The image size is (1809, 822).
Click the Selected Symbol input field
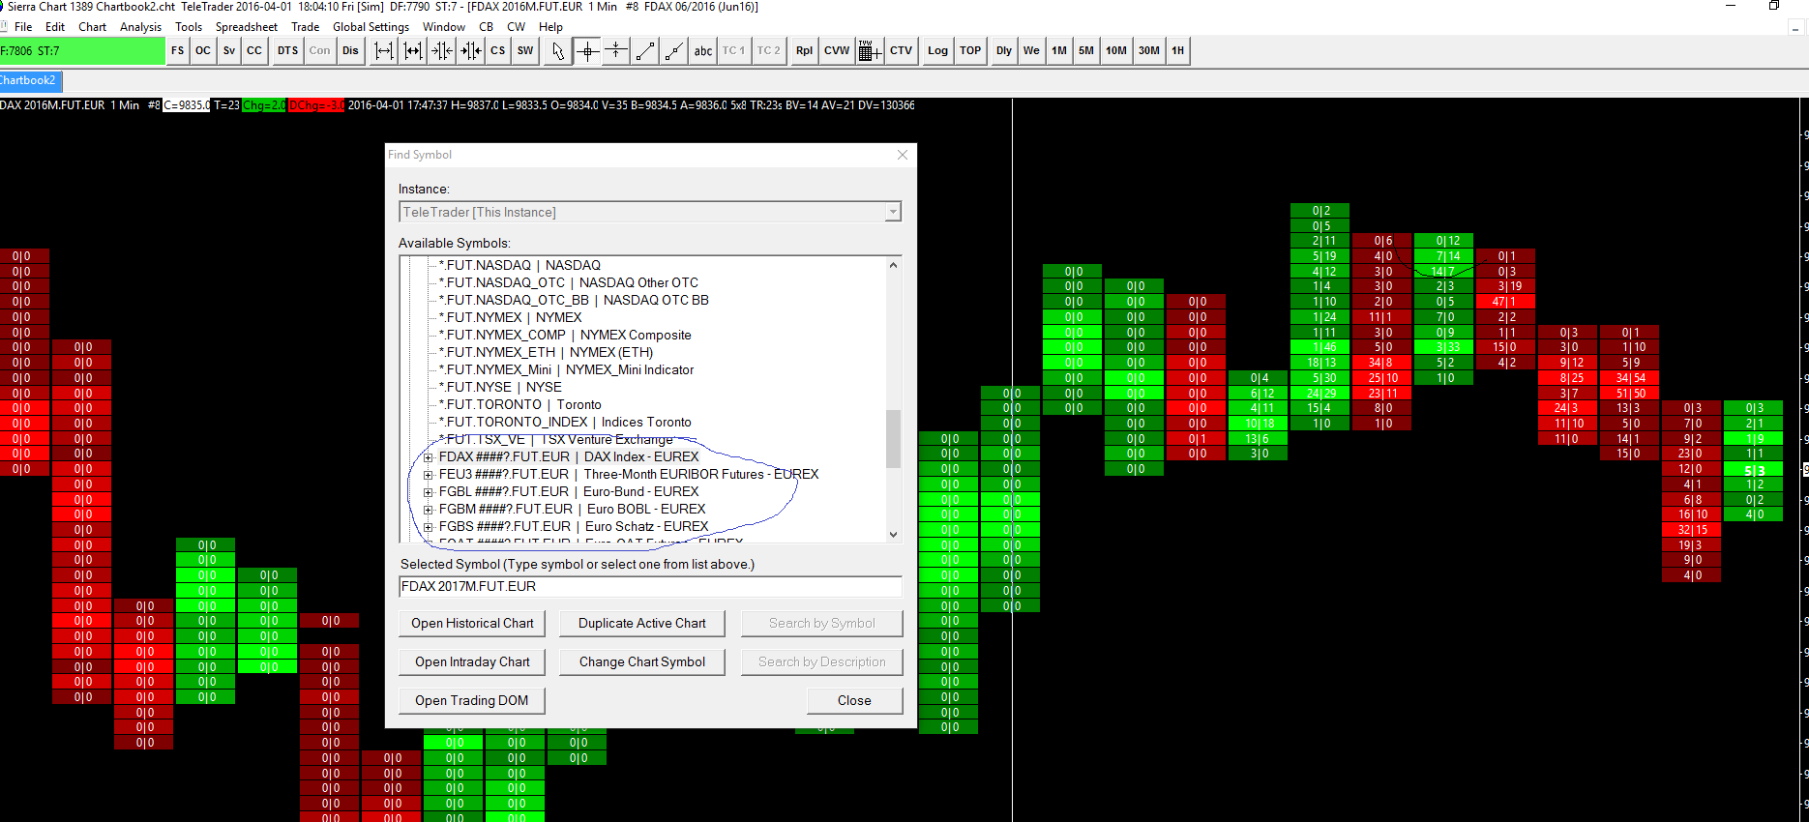[x=650, y=587]
